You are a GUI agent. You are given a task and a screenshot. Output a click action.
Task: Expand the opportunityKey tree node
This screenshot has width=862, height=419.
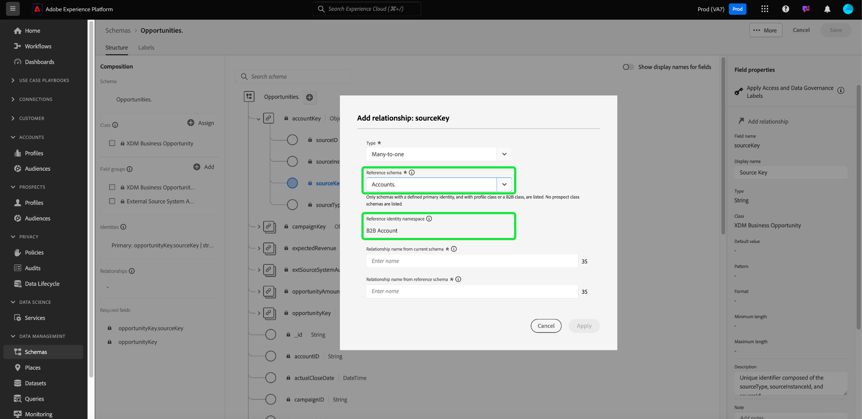pos(259,313)
